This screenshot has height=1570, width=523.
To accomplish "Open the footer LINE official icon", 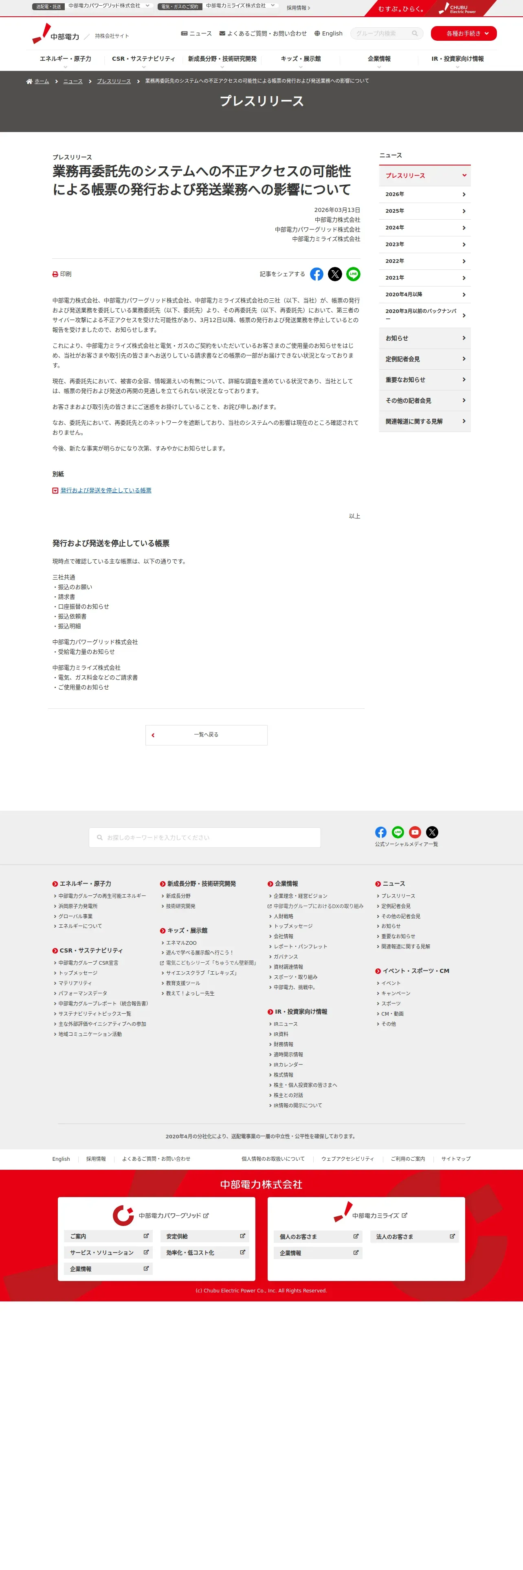I will (398, 832).
